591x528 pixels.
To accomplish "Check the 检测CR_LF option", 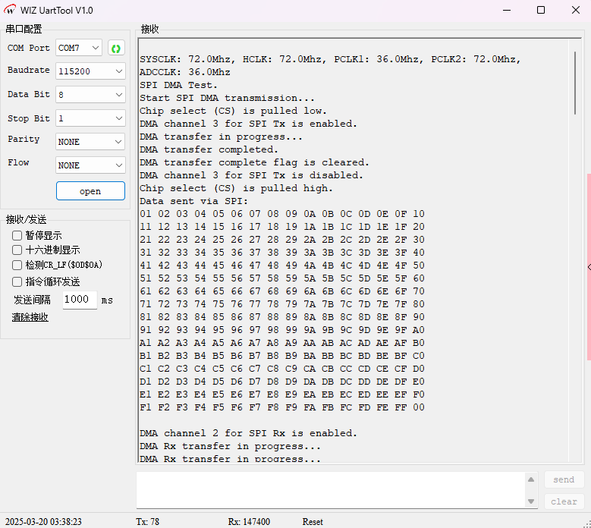I will click(x=17, y=266).
